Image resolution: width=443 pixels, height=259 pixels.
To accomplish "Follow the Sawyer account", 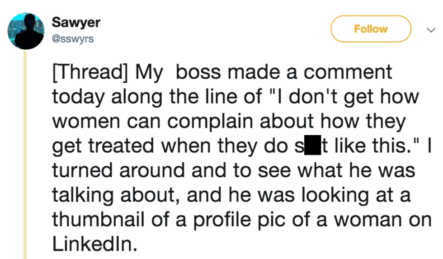I will (x=371, y=29).
